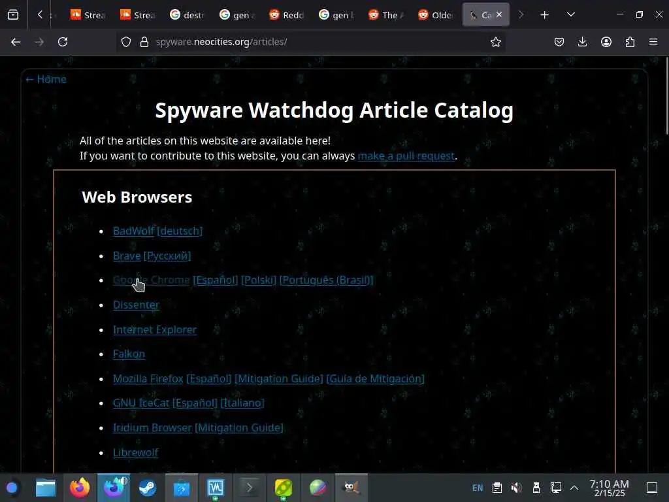Switch to the Reddit 'The' tab

tap(385, 15)
